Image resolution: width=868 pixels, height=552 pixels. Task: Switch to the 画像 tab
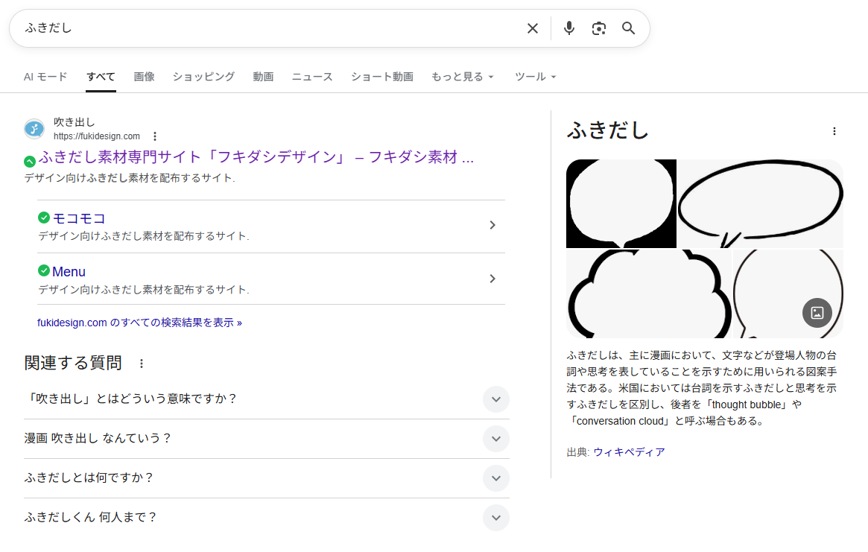tap(145, 77)
